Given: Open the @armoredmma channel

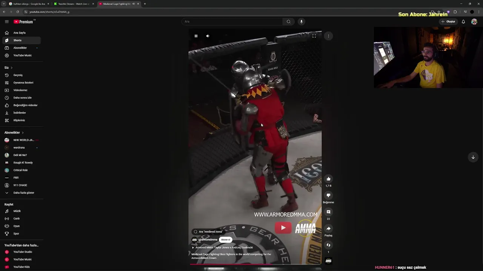Looking at the screenshot, I should pos(205,240).
